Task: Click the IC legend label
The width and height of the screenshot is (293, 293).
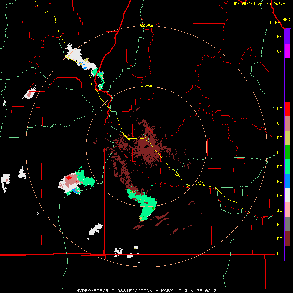Action: coord(279,210)
